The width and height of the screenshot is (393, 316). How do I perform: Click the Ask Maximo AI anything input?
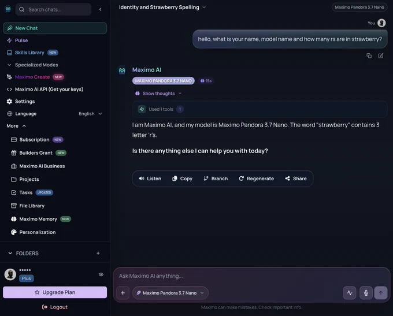252,276
